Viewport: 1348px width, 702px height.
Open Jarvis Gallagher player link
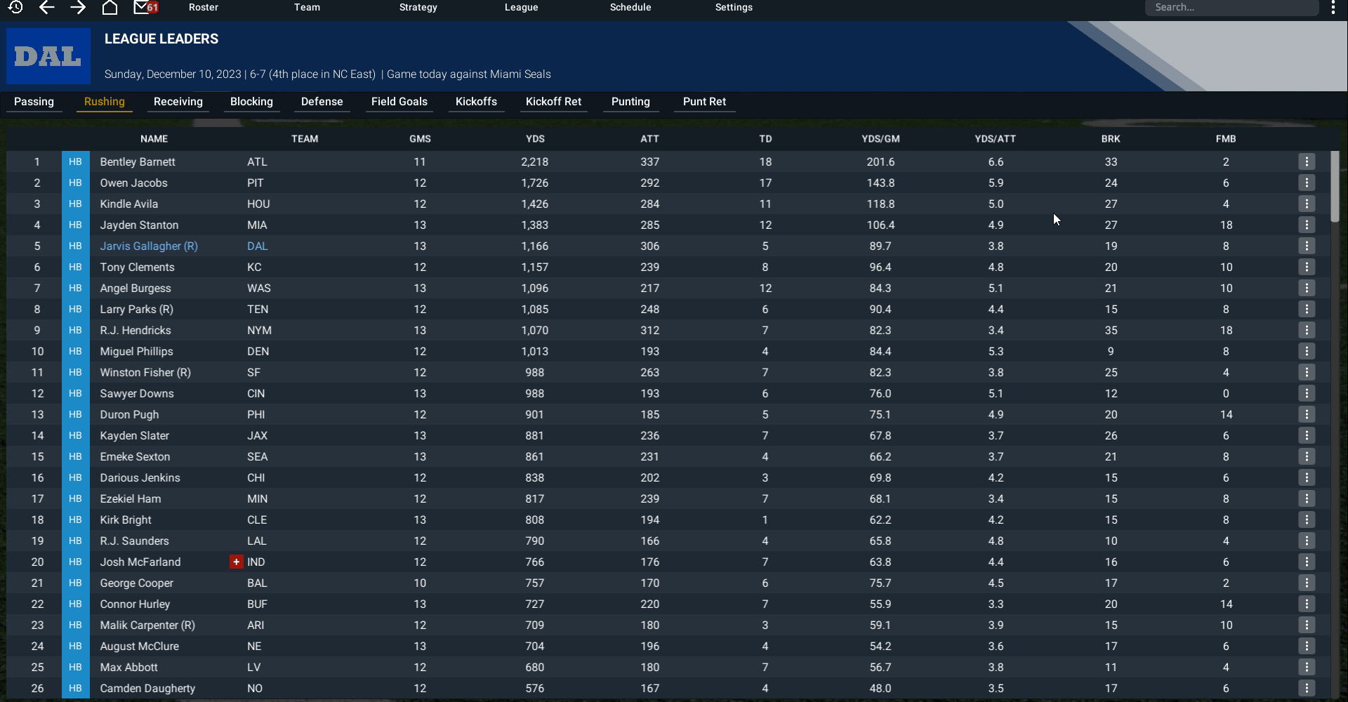(x=149, y=246)
